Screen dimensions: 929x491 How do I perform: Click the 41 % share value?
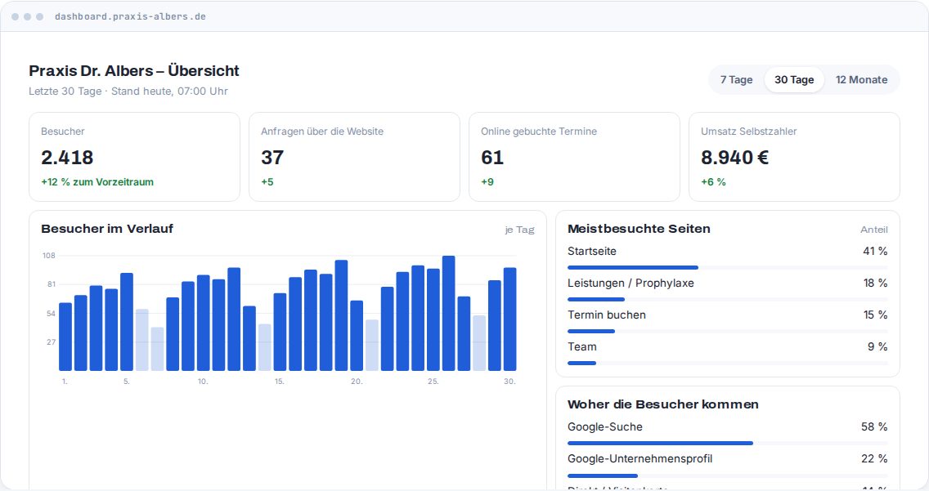[x=875, y=251]
